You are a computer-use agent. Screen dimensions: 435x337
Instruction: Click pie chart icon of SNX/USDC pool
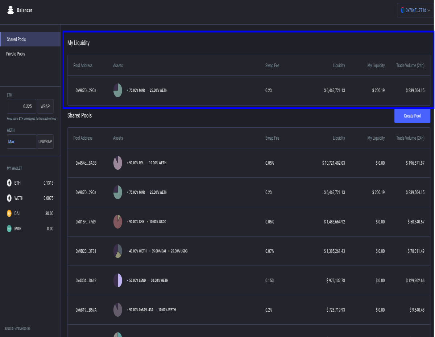tap(117, 222)
